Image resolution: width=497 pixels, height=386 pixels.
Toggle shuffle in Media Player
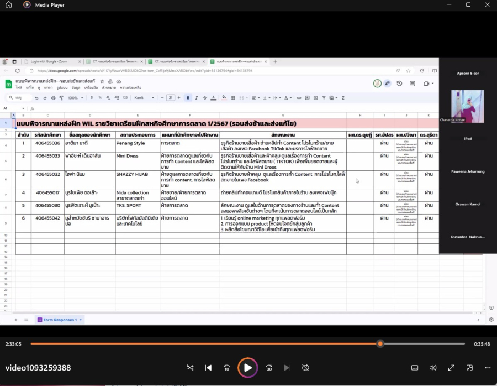pos(190,368)
